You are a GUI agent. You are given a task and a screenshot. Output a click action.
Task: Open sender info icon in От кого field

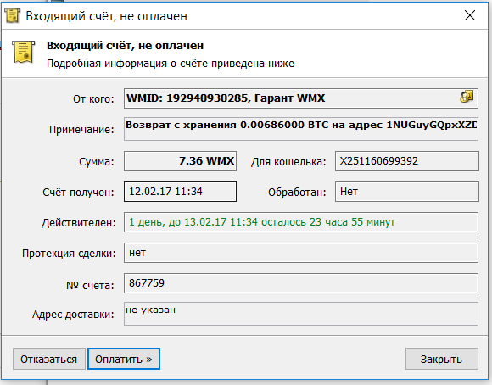click(467, 97)
